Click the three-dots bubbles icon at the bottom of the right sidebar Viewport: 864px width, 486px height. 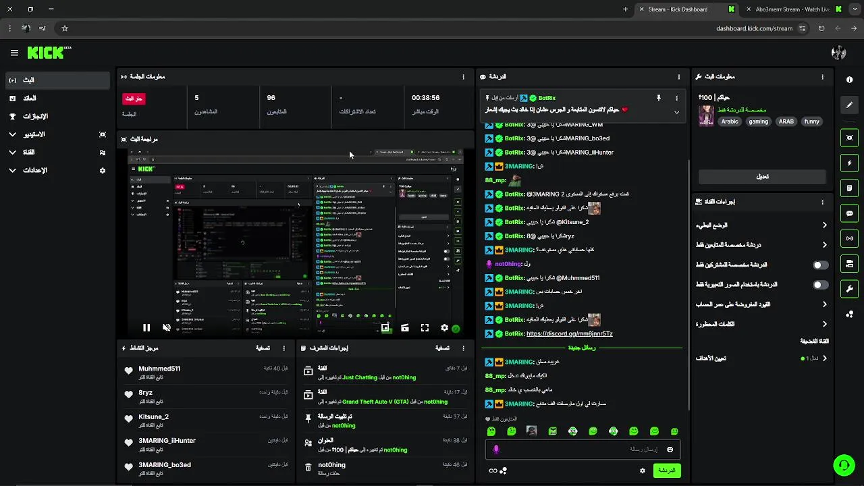pos(849,314)
